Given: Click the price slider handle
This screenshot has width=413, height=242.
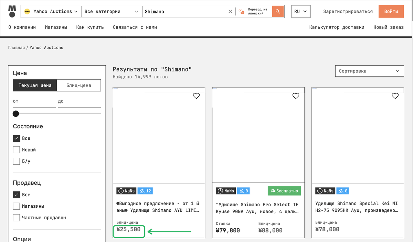Looking at the screenshot, I should [x=16, y=114].
